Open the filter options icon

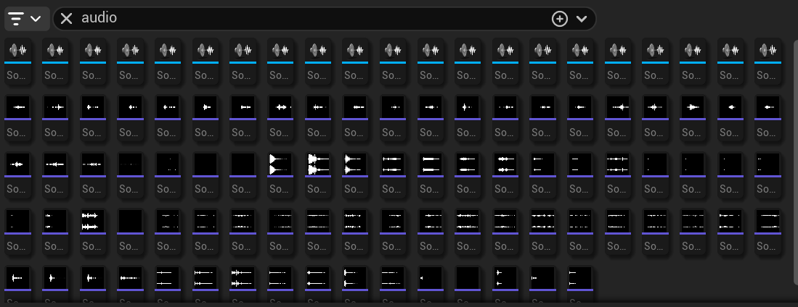point(17,19)
